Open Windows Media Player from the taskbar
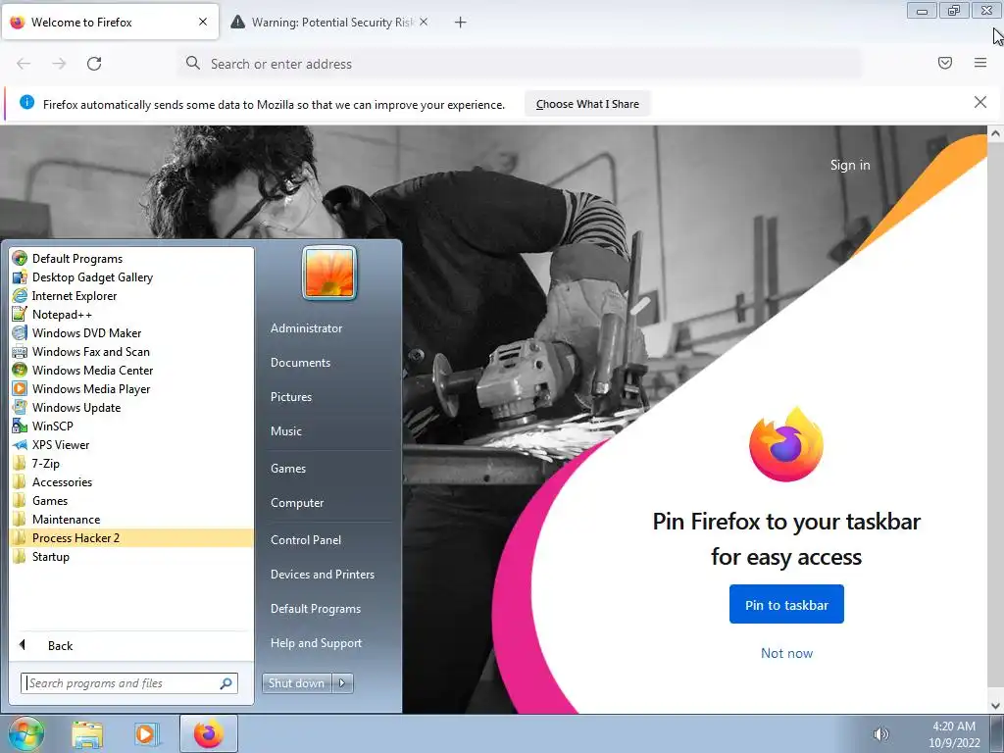This screenshot has width=1004, height=753. point(145,734)
